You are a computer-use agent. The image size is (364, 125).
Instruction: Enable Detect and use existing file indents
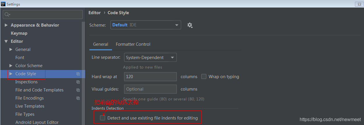click(102, 118)
